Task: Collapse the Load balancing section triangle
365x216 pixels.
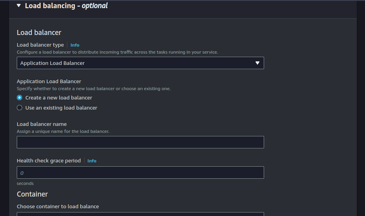Action: (19, 6)
